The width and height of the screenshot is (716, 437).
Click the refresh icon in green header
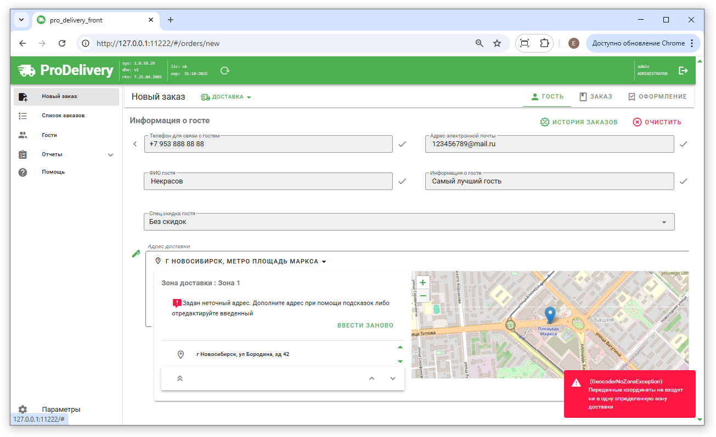point(224,71)
